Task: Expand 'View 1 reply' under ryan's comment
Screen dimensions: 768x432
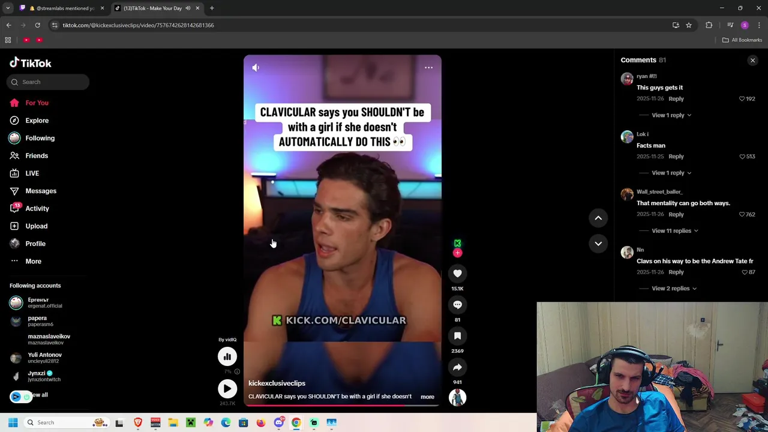Action: 671,115
